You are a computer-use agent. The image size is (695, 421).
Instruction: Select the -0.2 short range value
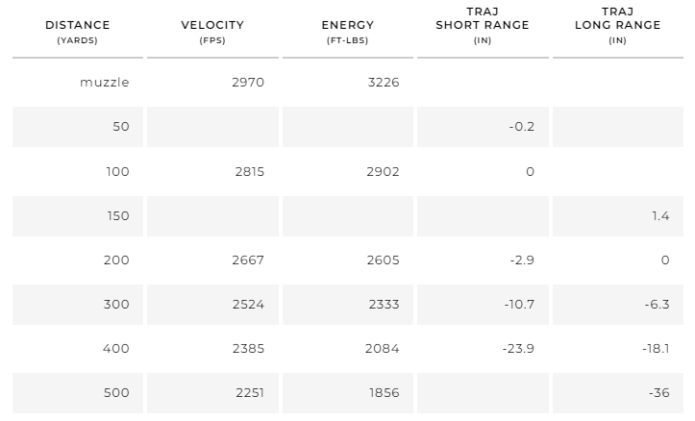[522, 127]
